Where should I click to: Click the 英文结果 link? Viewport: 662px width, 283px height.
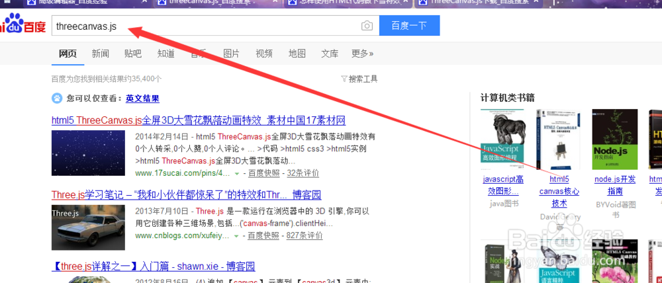143,99
